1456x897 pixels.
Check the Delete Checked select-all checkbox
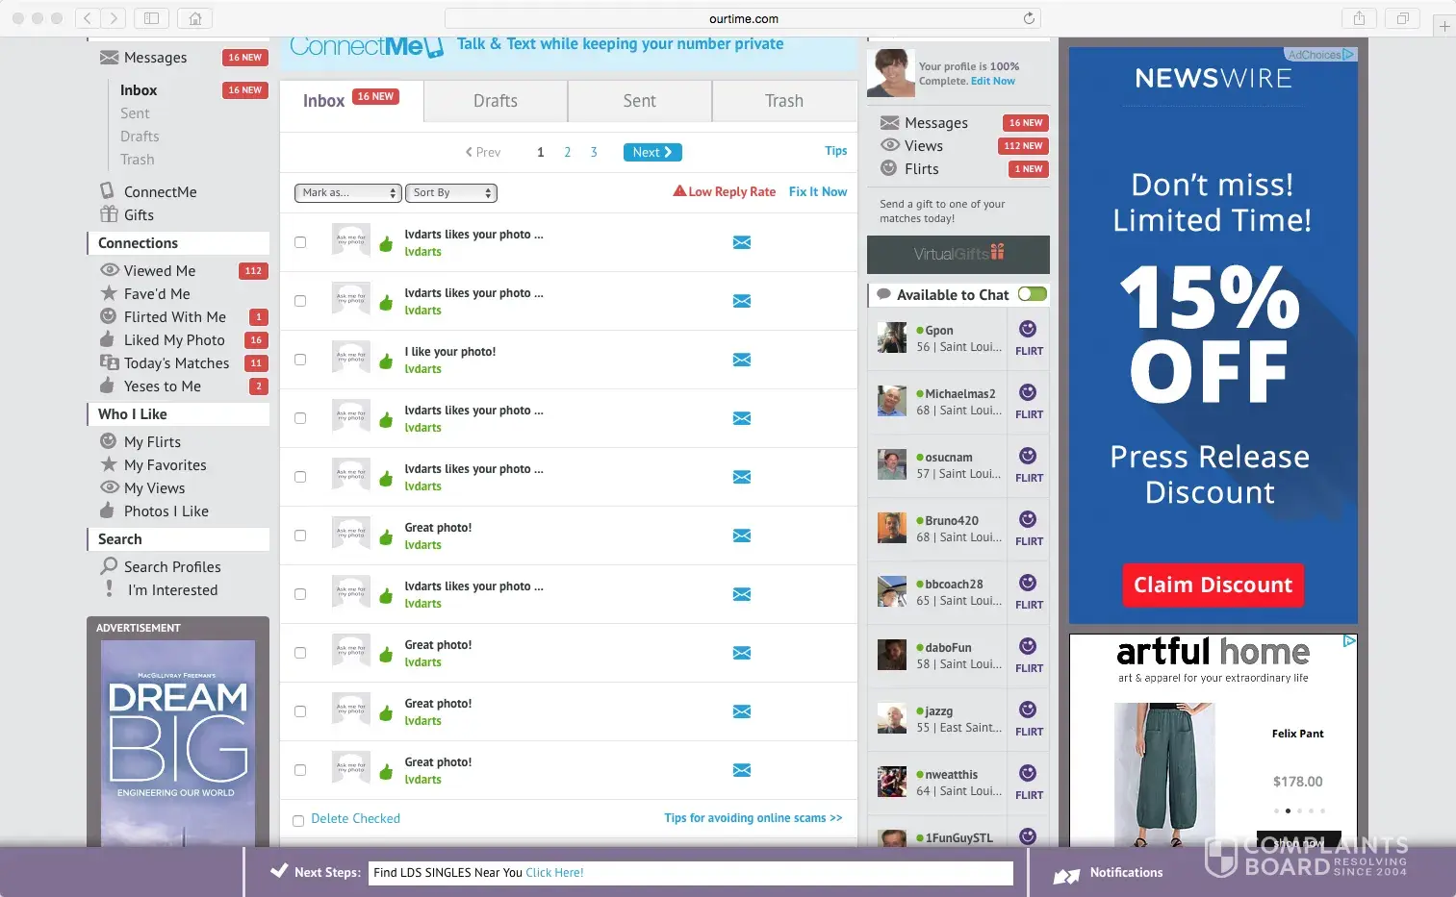coord(298,820)
